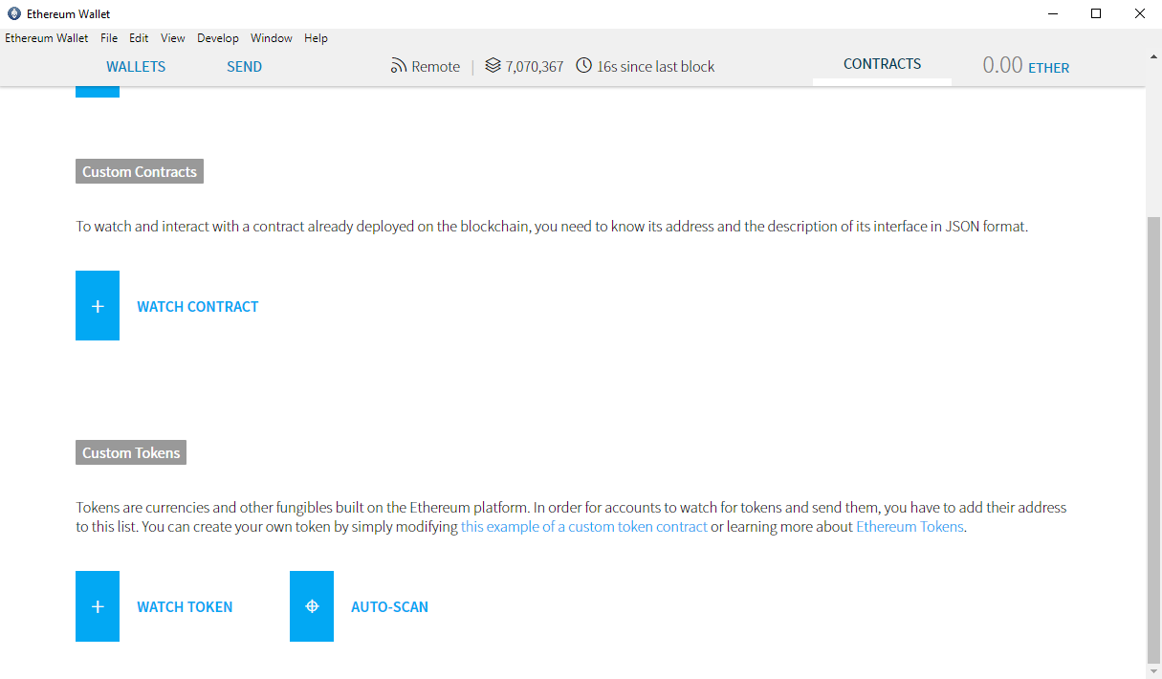Open the Ethereum Wallet menu
The image size is (1162, 679).
pos(47,38)
